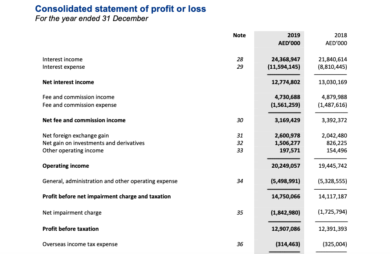Viewport: 391px width, 254px height.
Task: Select the Net interest income figure 12,774,802
Action: 285,82
